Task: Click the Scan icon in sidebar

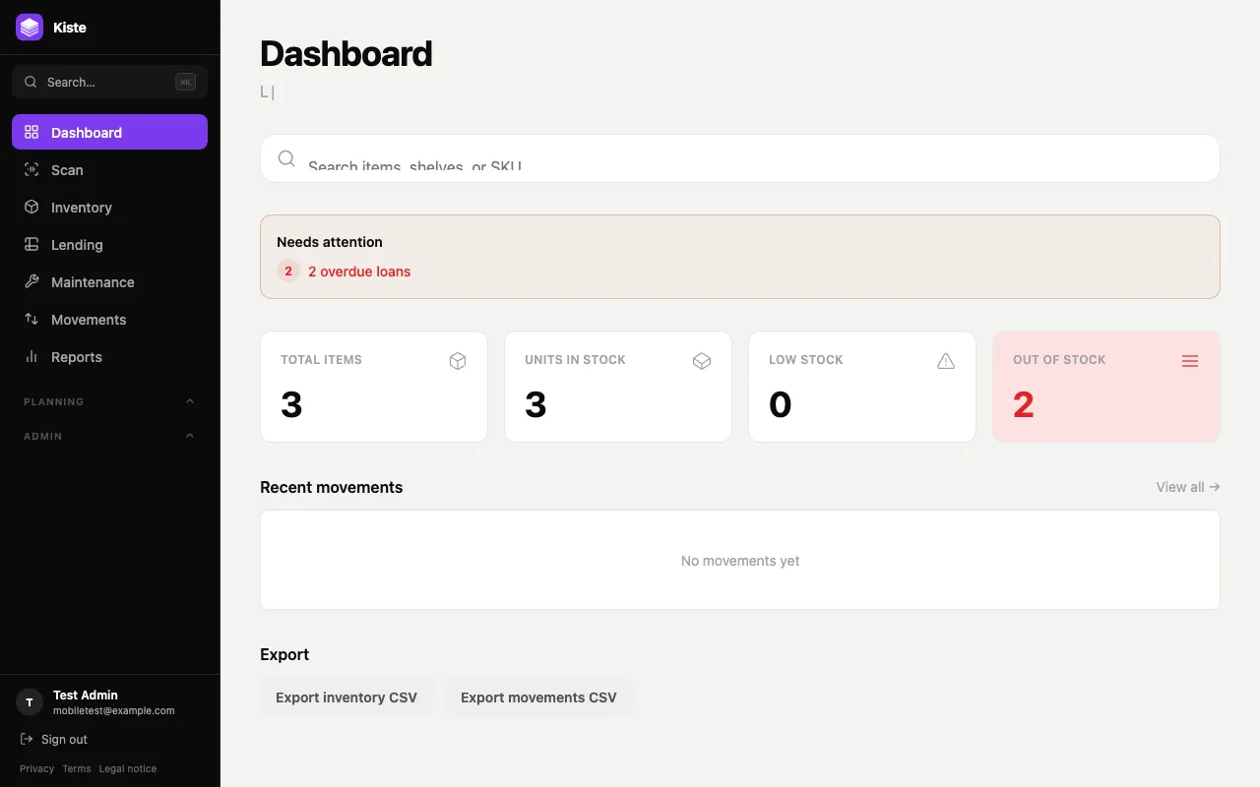Action: click(x=31, y=169)
